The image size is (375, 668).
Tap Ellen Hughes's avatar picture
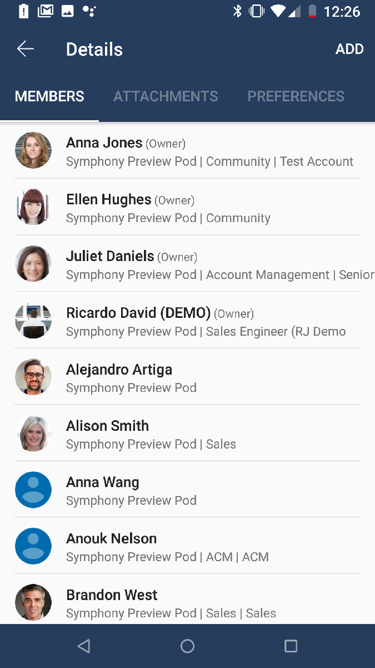[x=33, y=207]
